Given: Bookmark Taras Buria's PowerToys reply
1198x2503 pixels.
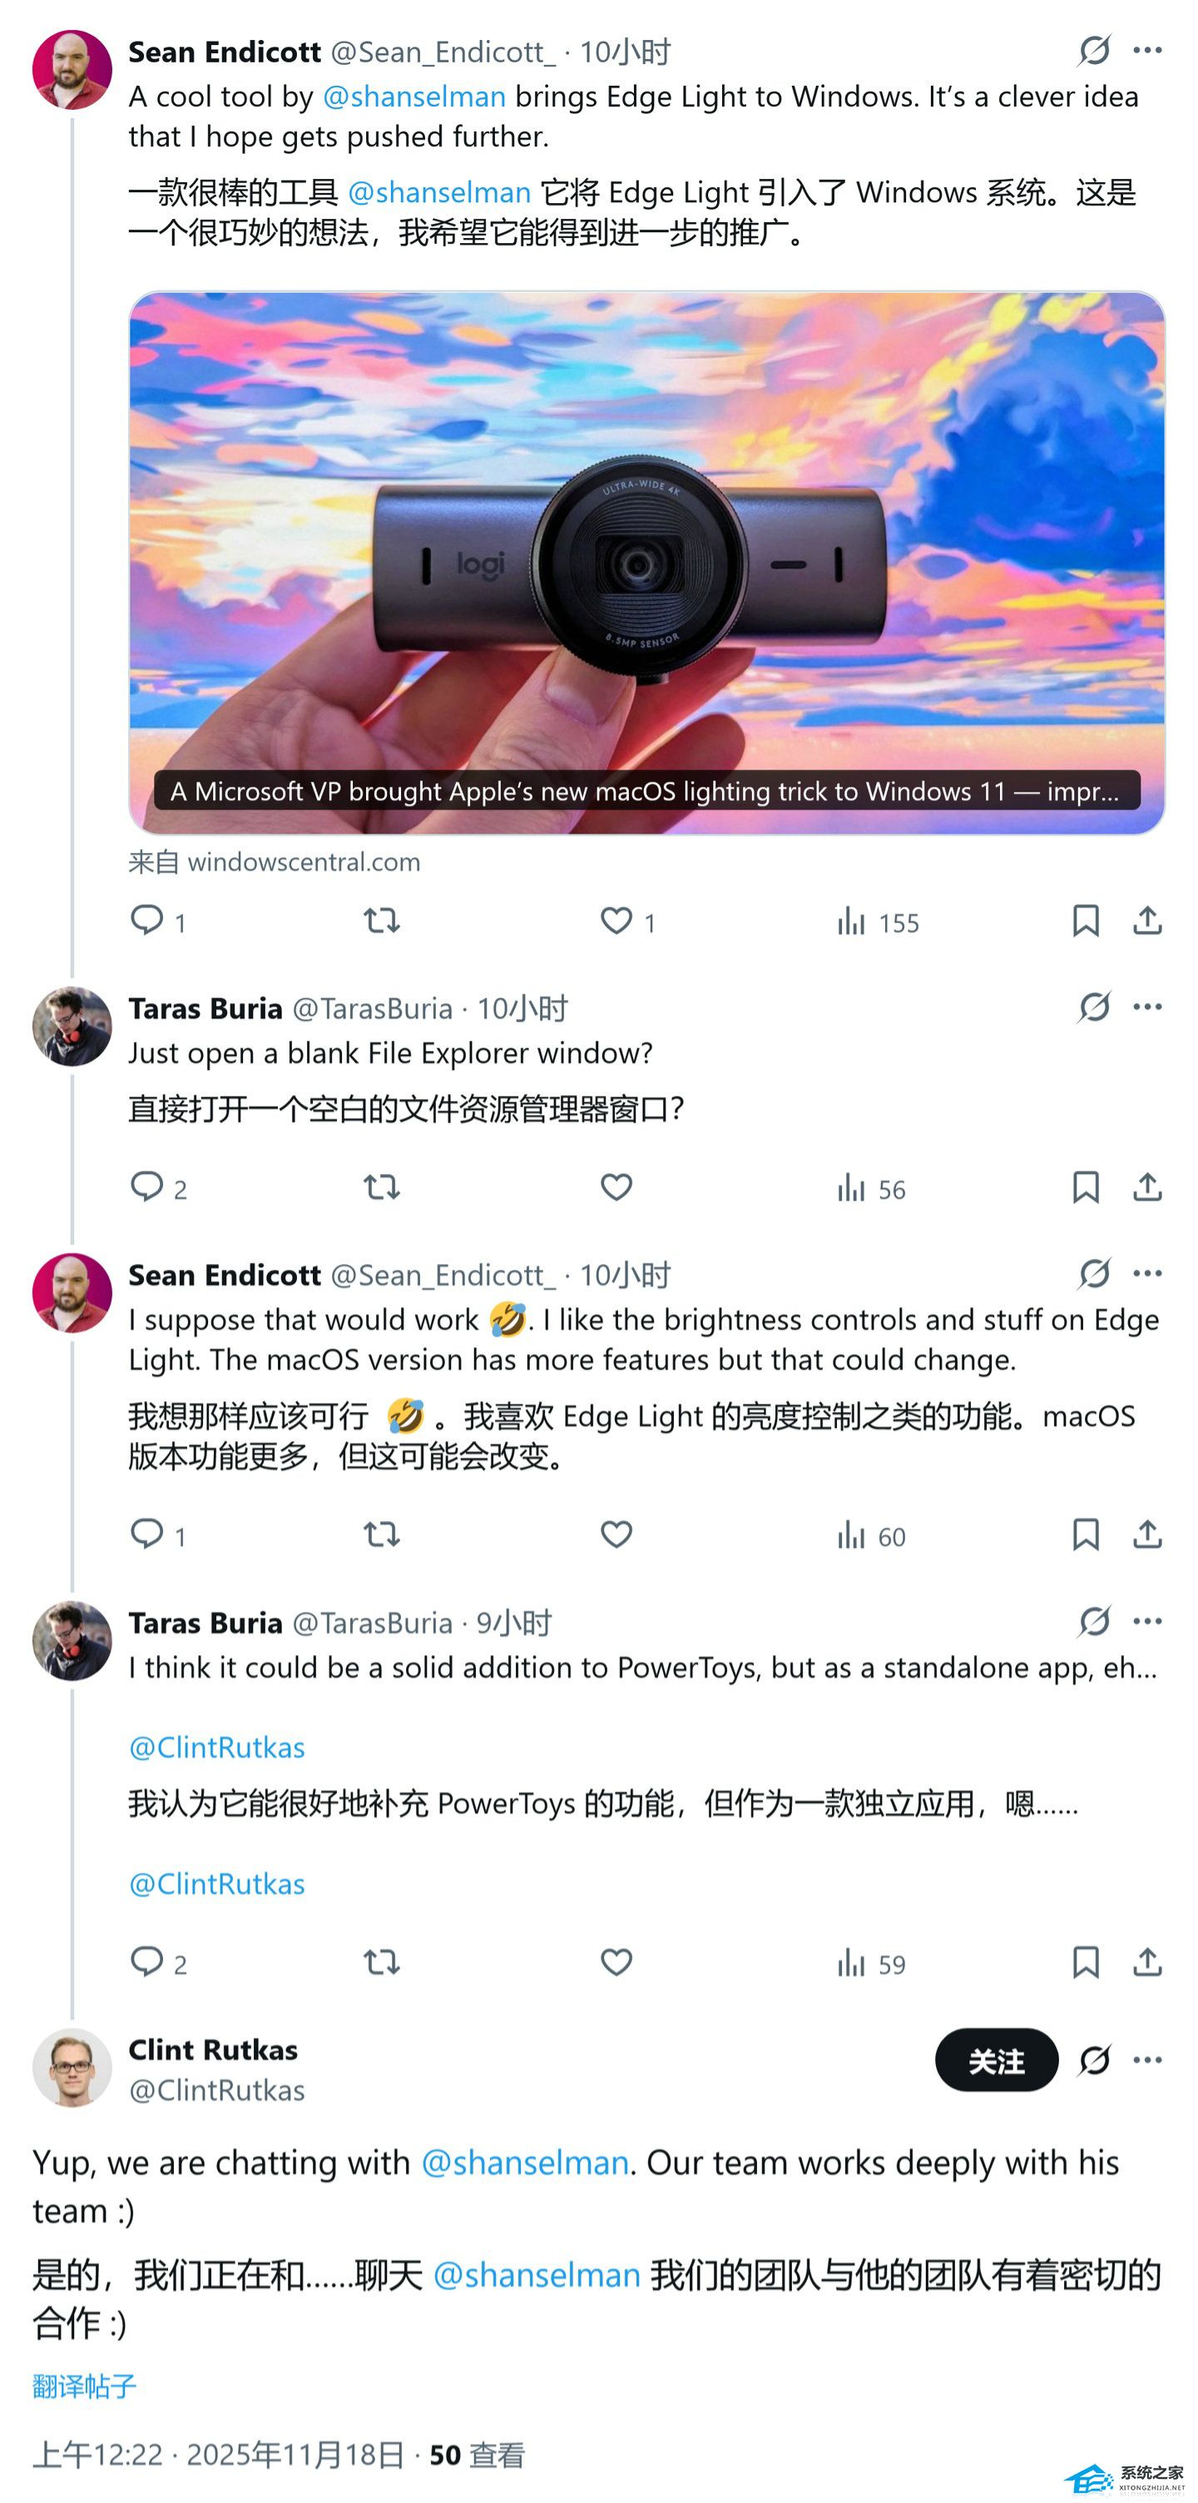Looking at the screenshot, I should (x=1086, y=1963).
